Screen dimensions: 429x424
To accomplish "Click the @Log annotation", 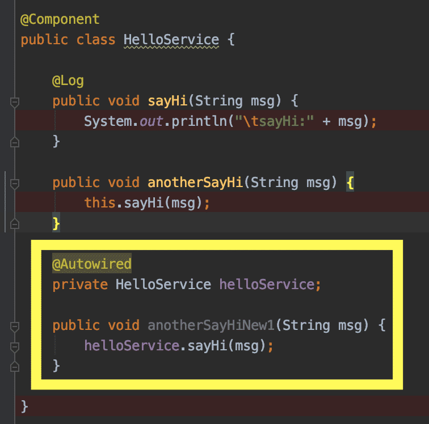I will point(68,81).
